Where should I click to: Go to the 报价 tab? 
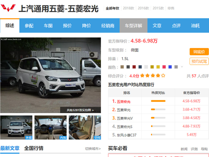click(67, 25)
